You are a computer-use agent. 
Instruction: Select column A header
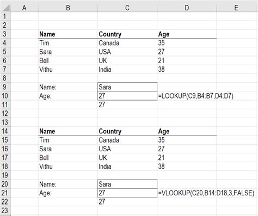[x=24, y=8]
